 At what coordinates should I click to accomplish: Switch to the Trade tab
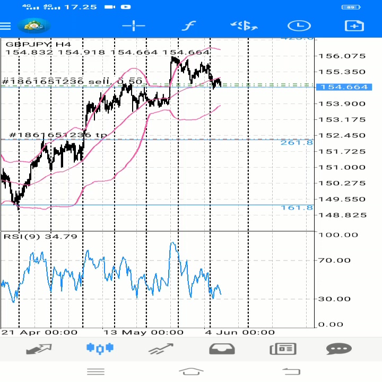pos(161,349)
